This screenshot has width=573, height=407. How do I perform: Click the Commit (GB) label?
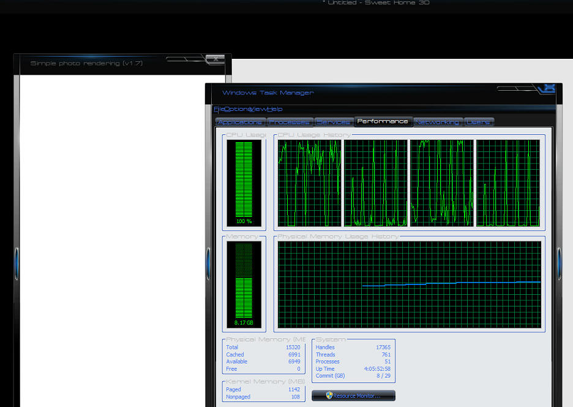pos(330,376)
